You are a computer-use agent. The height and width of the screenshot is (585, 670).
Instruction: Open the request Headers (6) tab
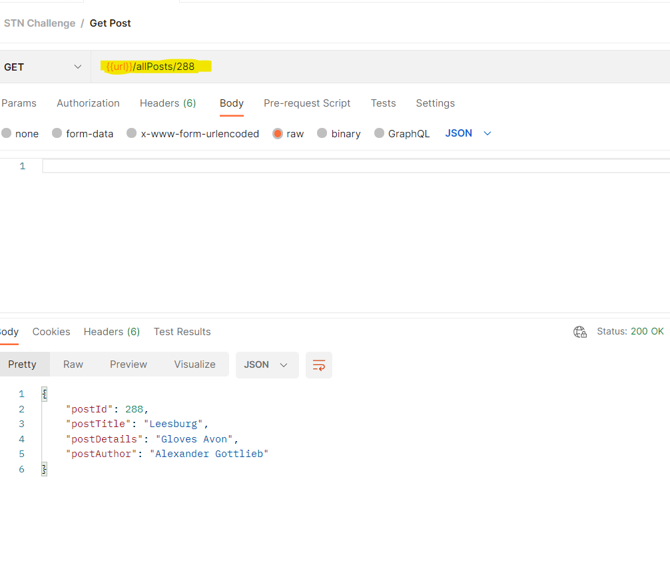[168, 103]
